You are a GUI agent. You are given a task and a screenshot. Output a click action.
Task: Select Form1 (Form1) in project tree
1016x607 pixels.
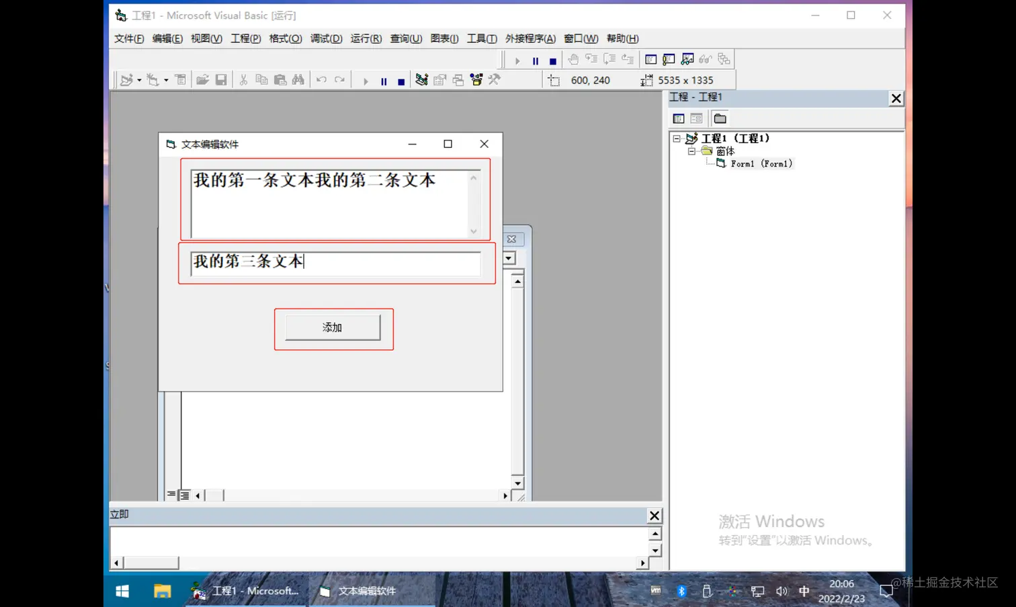point(761,163)
